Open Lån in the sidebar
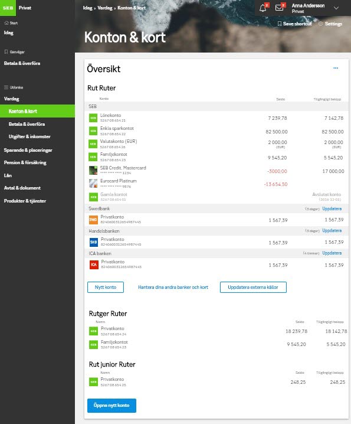Screen dimensions: 351x424 (8, 175)
